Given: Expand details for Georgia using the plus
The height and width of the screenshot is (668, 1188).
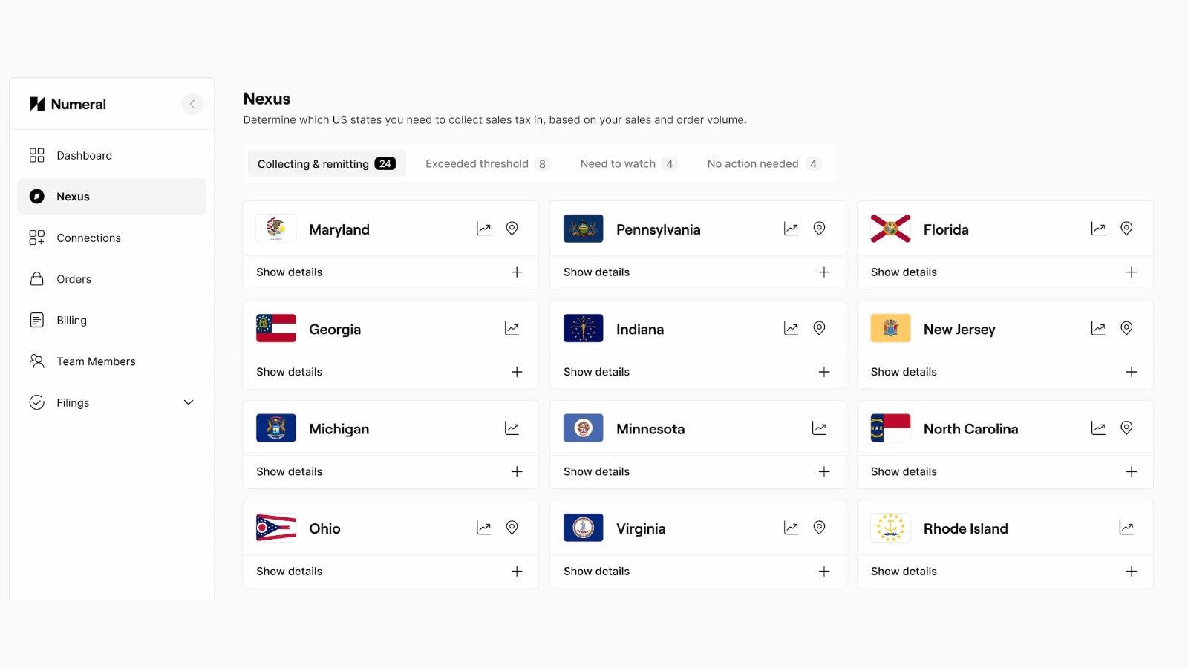Looking at the screenshot, I should 517,372.
